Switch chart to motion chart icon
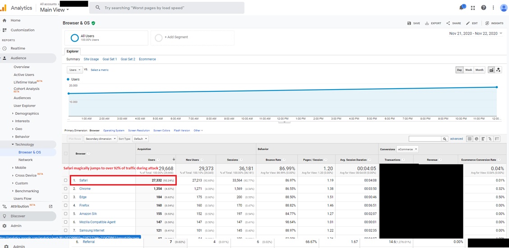The image size is (509, 248). tap(498, 70)
